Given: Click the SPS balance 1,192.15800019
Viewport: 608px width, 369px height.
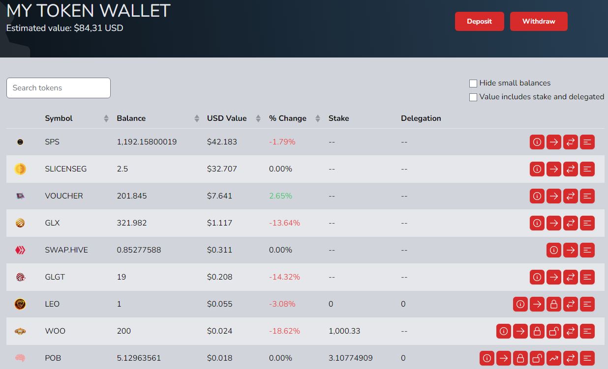Looking at the screenshot, I should 147,142.
